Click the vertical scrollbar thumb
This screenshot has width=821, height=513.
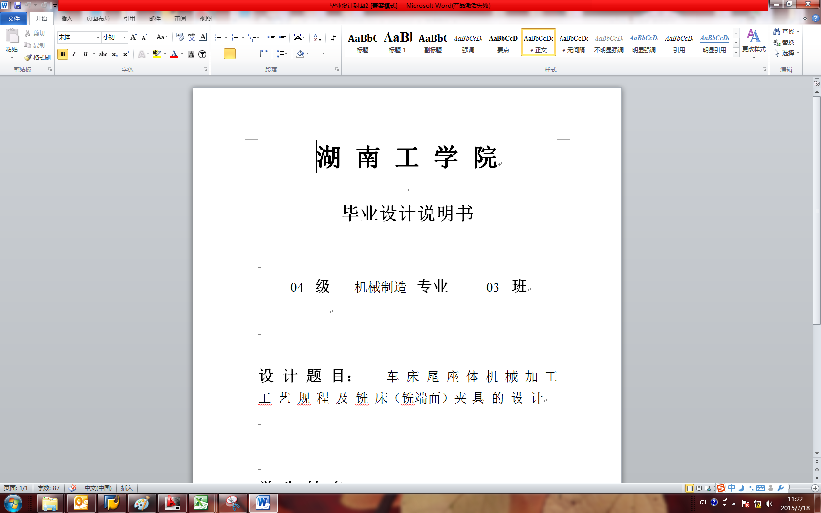coord(817,210)
